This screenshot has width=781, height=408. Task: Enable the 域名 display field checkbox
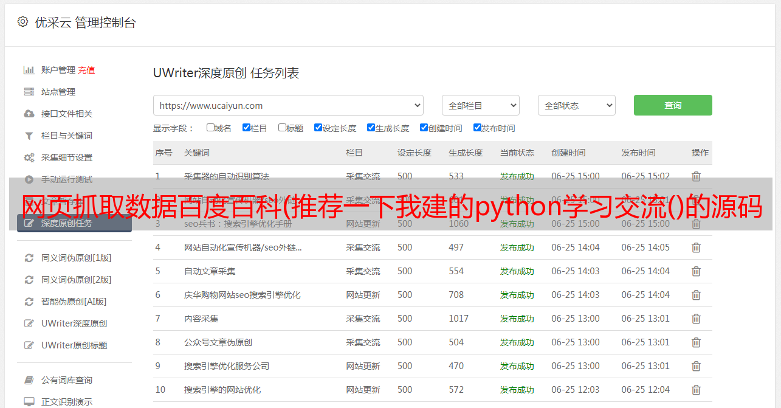tap(210, 128)
